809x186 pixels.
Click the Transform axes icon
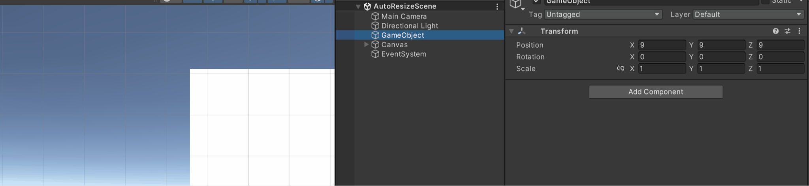(522, 31)
